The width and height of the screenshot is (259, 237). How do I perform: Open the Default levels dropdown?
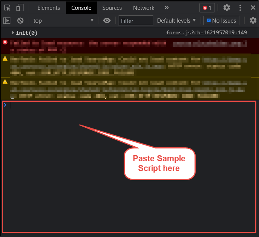176,21
